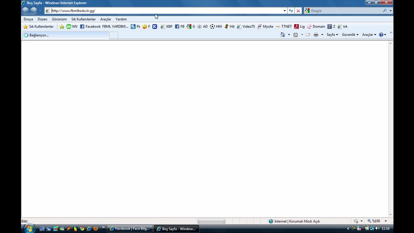Open the Lig favorites shortcut
The width and height of the screenshot is (414, 233).
pos(299,27)
